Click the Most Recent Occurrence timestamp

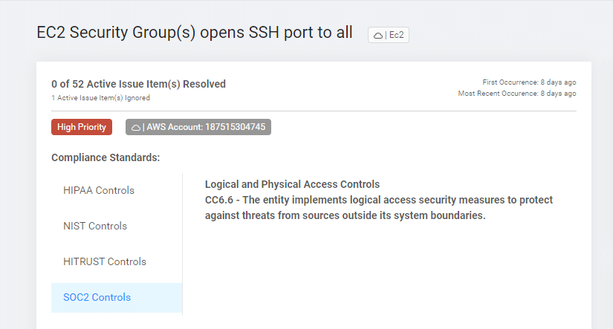(x=517, y=93)
